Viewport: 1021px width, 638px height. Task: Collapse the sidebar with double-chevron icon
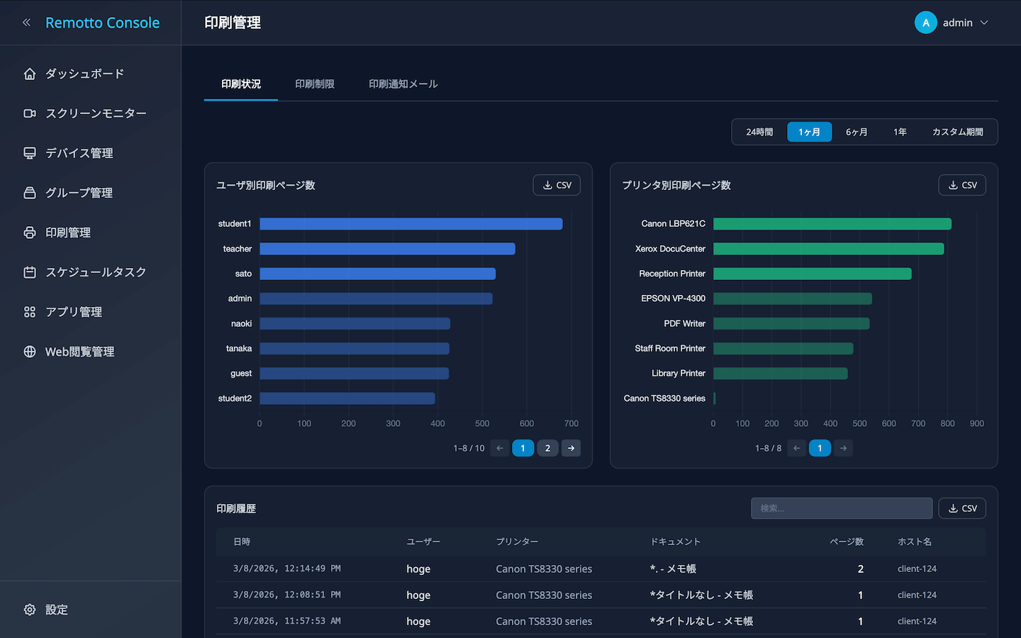pyautogui.click(x=27, y=23)
